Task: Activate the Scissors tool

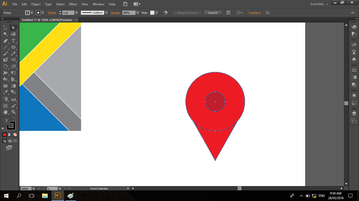Action: (x=13, y=60)
